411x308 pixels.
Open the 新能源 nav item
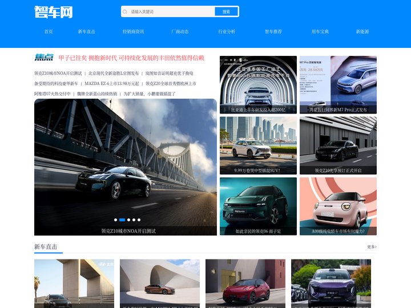362,32
